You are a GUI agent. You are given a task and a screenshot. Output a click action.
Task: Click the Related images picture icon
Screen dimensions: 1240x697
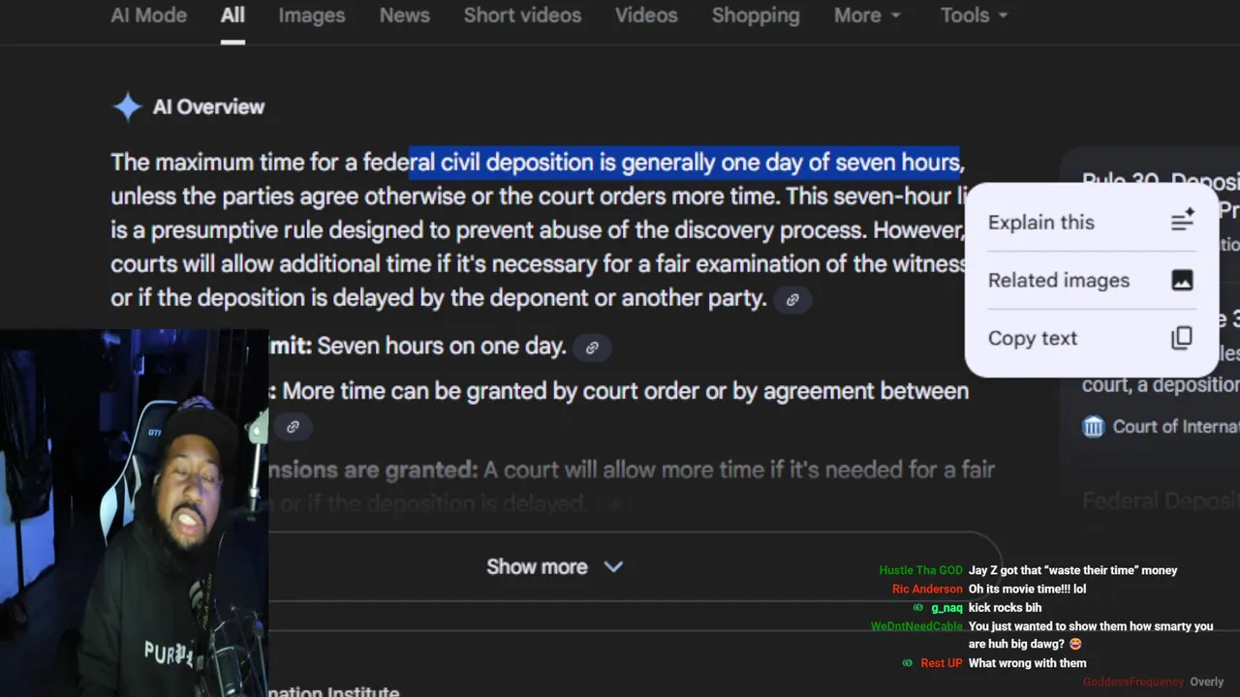click(x=1182, y=280)
